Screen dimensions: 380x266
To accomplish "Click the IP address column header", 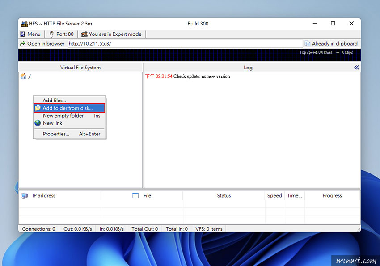I will [x=59, y=196].
